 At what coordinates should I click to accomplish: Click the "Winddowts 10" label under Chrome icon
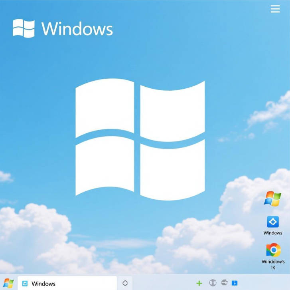point(273,264)
